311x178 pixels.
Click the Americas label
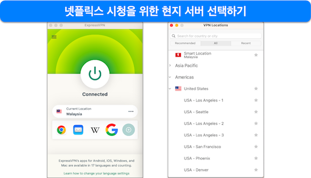184,77
